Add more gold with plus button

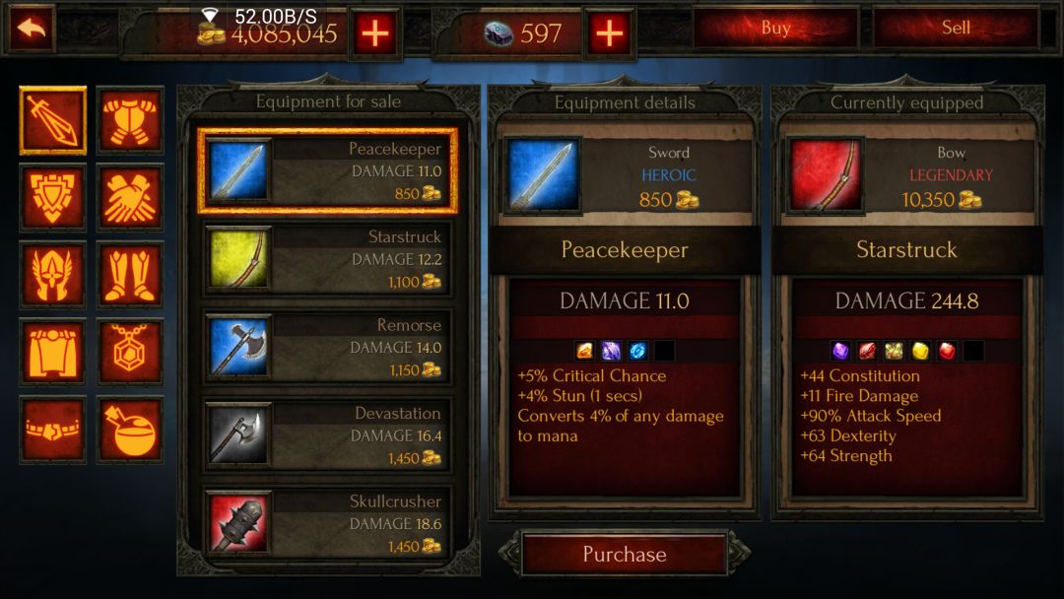[x=375, y=33]
